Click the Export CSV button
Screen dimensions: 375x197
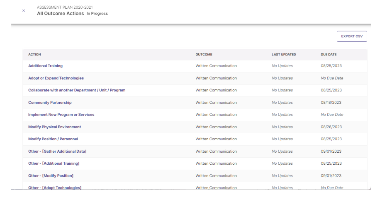351,36
